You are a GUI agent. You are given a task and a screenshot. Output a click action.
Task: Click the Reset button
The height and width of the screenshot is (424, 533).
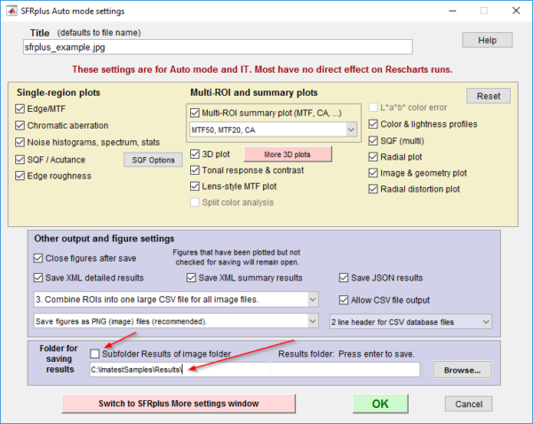click(x=489, y=96)
